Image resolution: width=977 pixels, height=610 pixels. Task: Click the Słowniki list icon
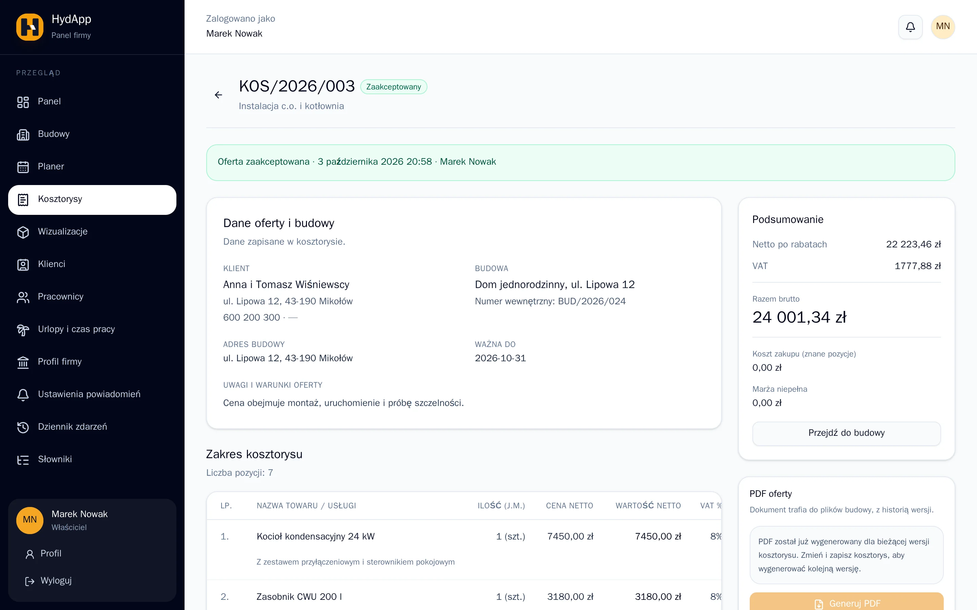23,460
